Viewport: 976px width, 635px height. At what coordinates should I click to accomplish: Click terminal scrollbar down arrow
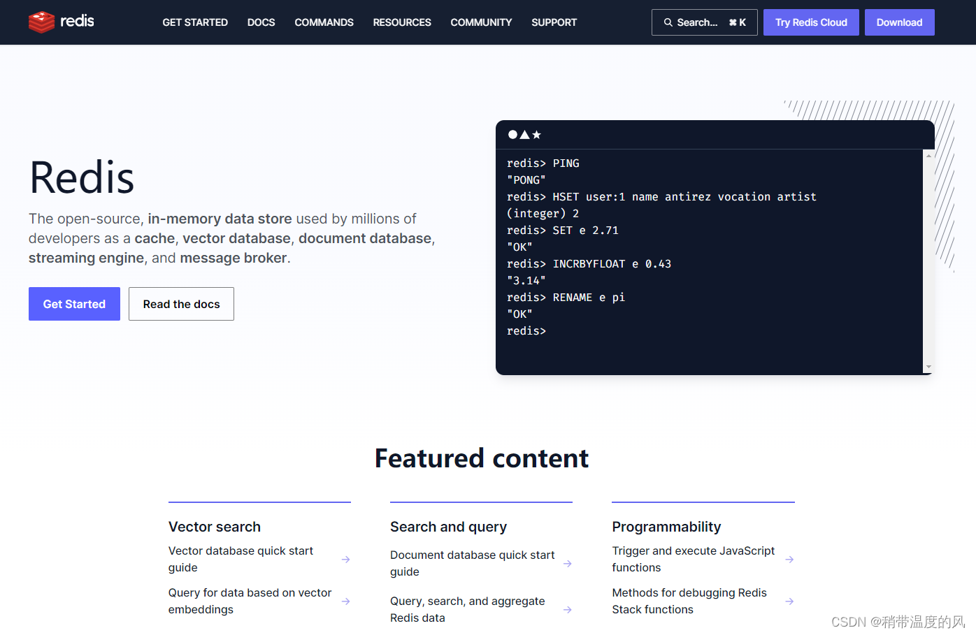[928, 367]
